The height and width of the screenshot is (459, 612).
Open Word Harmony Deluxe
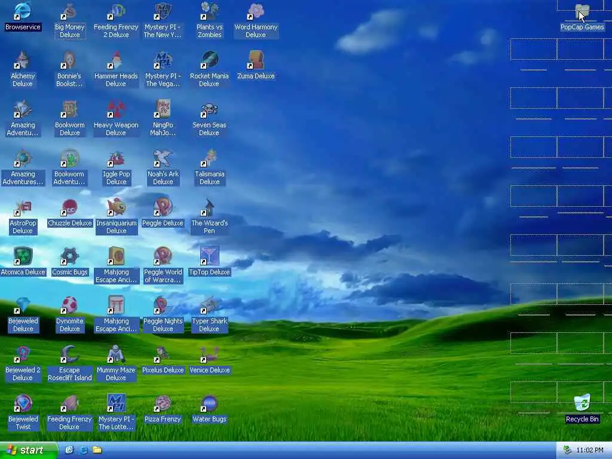pos(256,20)
